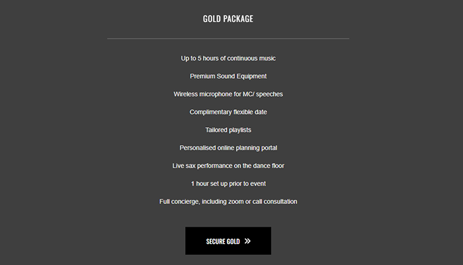Click the Full concierge zoom or call consultation line
Viewport: 463px width, 265px height.
pyautogui.click(x=228, y=201)
